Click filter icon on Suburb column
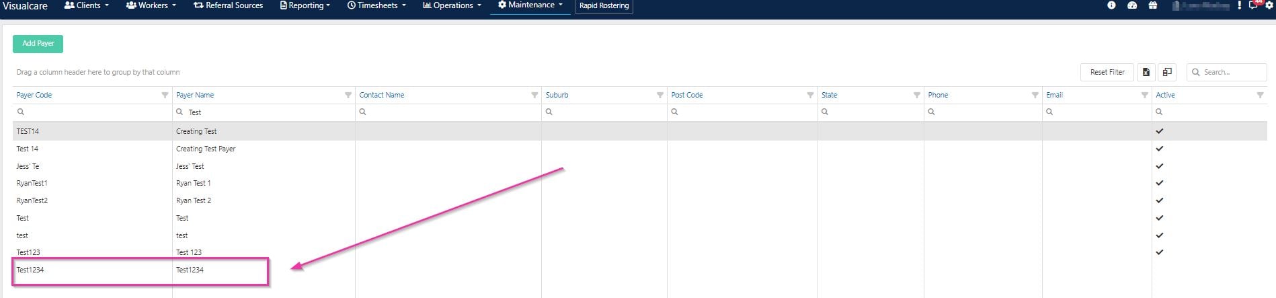 click(x=660, y=96)
